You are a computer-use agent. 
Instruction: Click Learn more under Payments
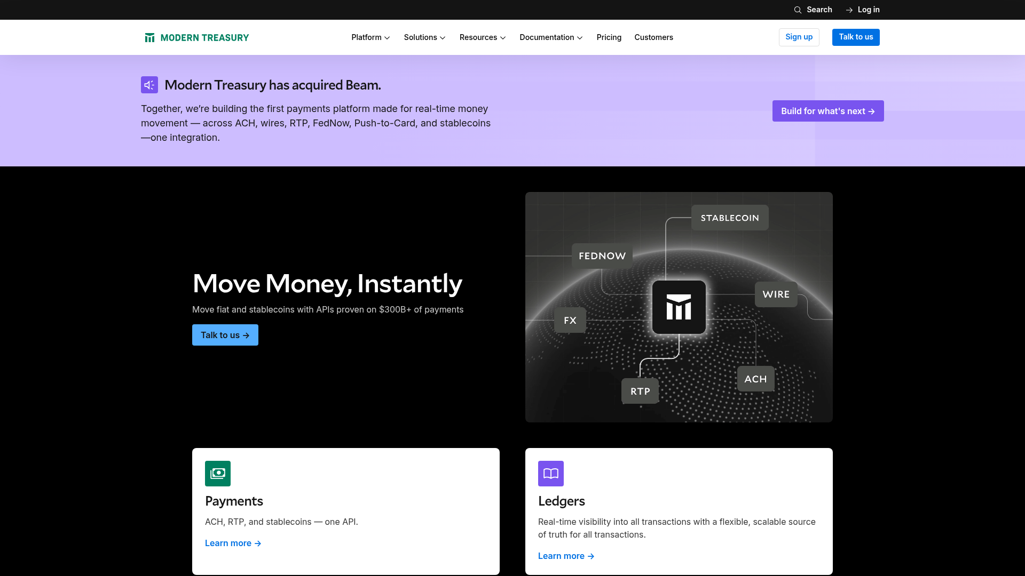click(233, 543)
